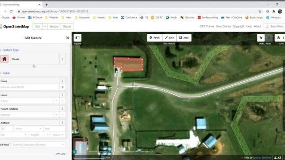This screenshot has height=160, width=285.
Task: Open User Diaries menu item
Action: point(224,26)
